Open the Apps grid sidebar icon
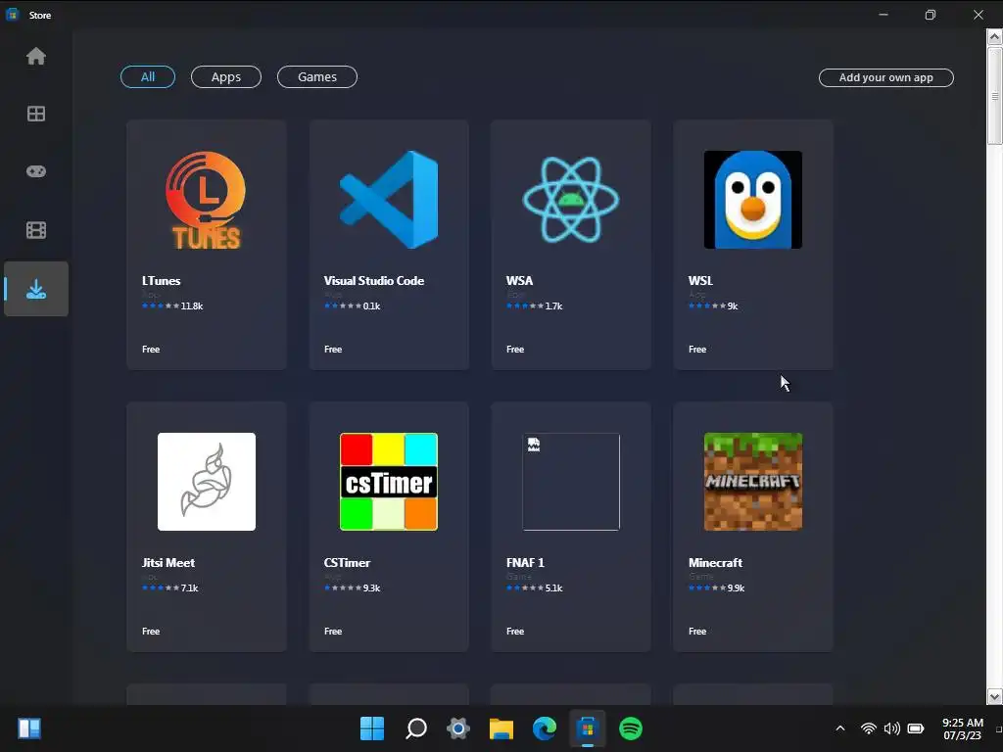The width and height of the screenshot is (1003, 752). (x=36, y=114)
